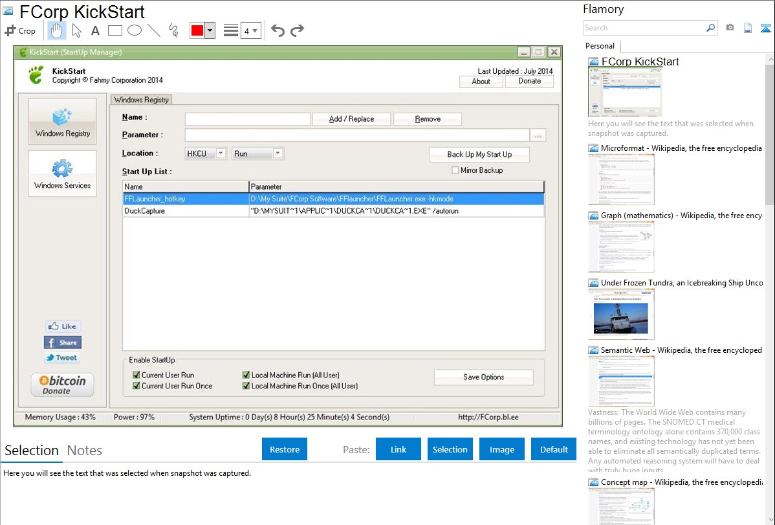Click the Facebook Like button
The height and width of the screenshot is (525, 775).
[63, 326]
